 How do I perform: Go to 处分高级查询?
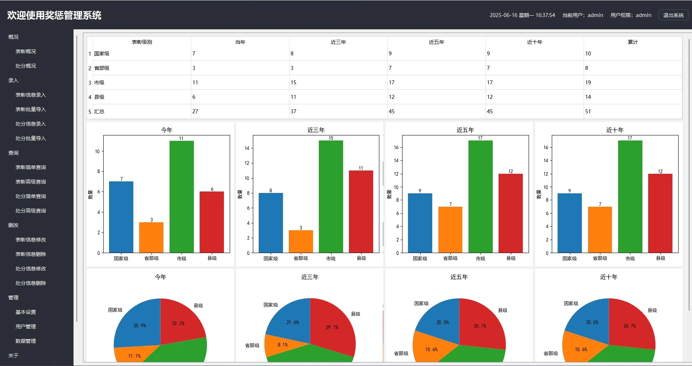(31, 211)
